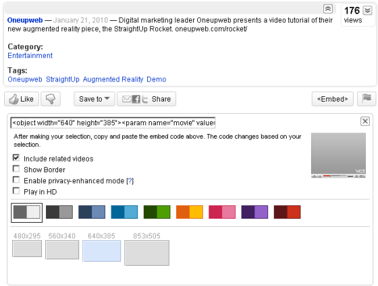Choose the 853x505 player size thumbnail
Viewport: 378px width, 286px height.
[147, 253]
